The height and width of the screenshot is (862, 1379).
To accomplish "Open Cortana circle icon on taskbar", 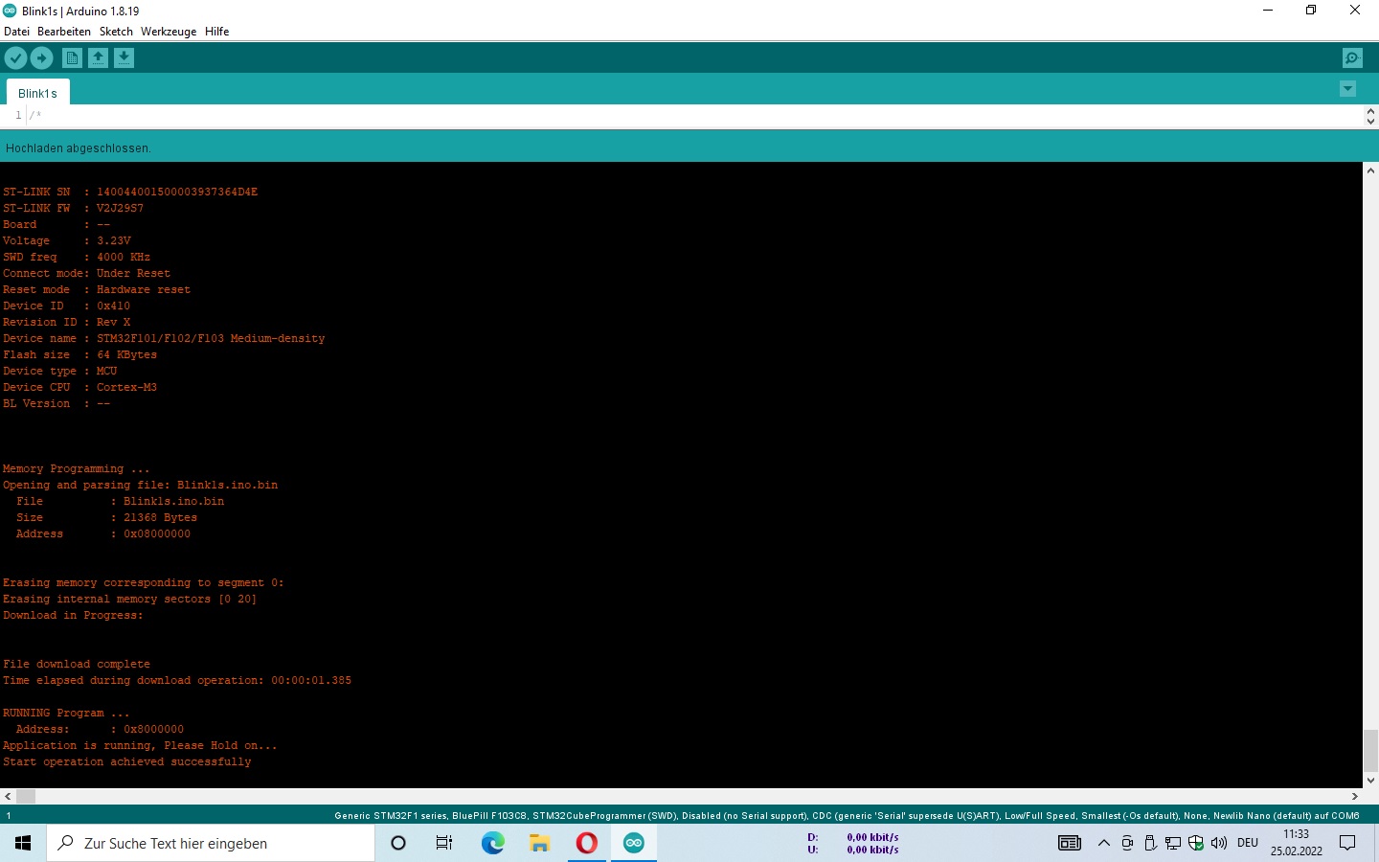I will click(398, 843).
